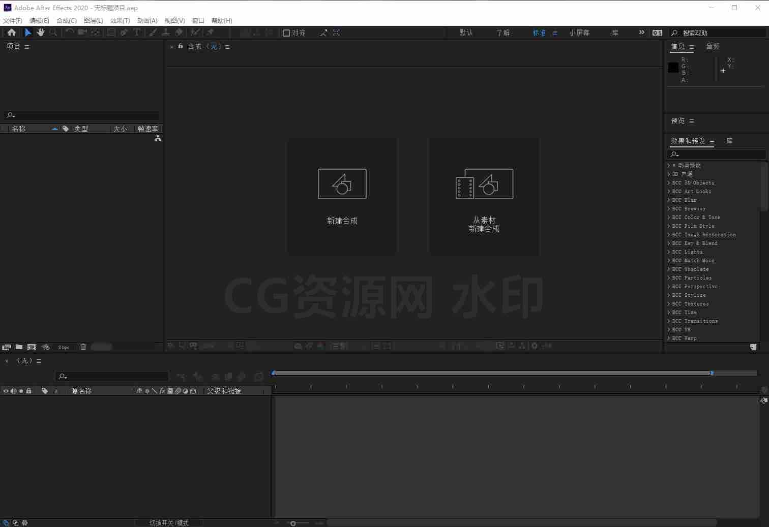The height and width of the screenshot is (527, 769).
Task: Click the 8 bpc color depth button
Action: [64, 347]
